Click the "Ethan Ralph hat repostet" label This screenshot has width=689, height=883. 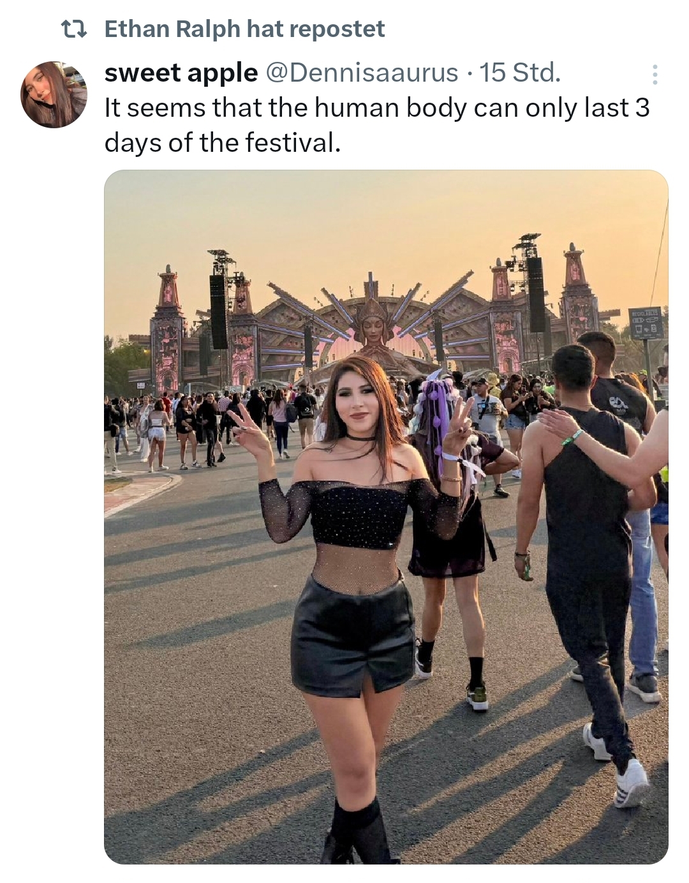(x=244, y=29)
